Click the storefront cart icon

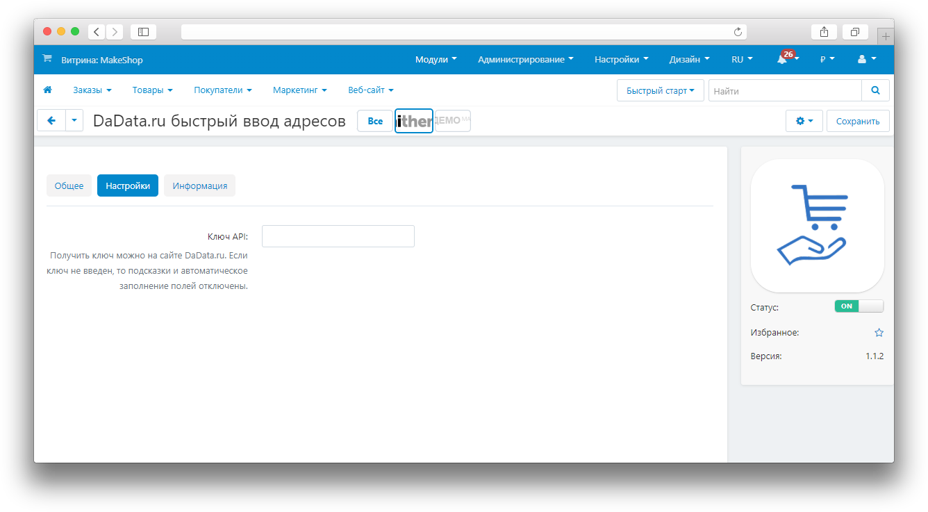(47, 59)
